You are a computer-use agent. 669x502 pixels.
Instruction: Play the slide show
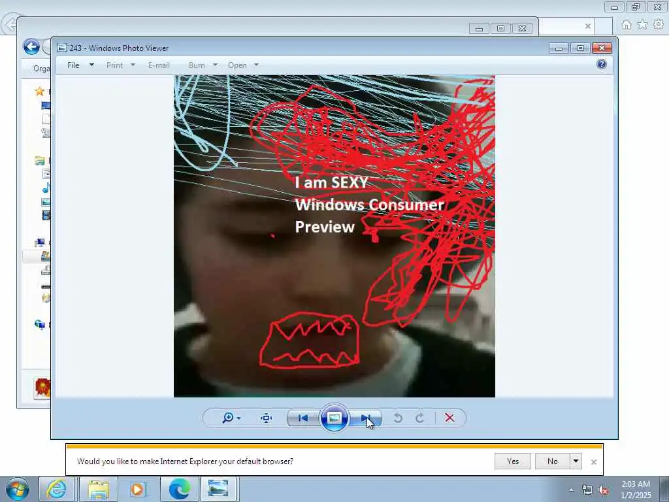click(x=334, y=418)
